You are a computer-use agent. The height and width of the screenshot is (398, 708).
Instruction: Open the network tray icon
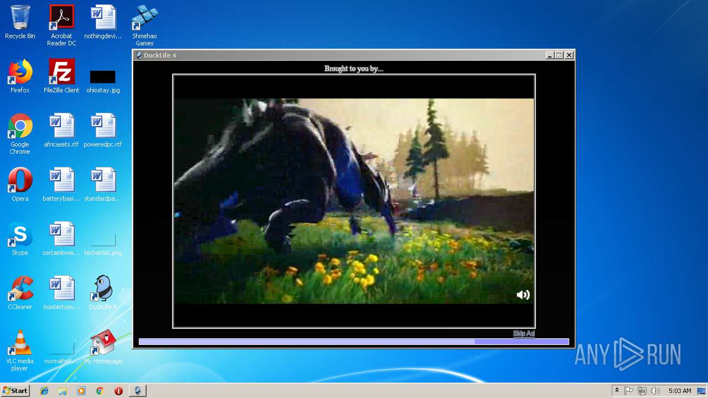click(642, 391)
